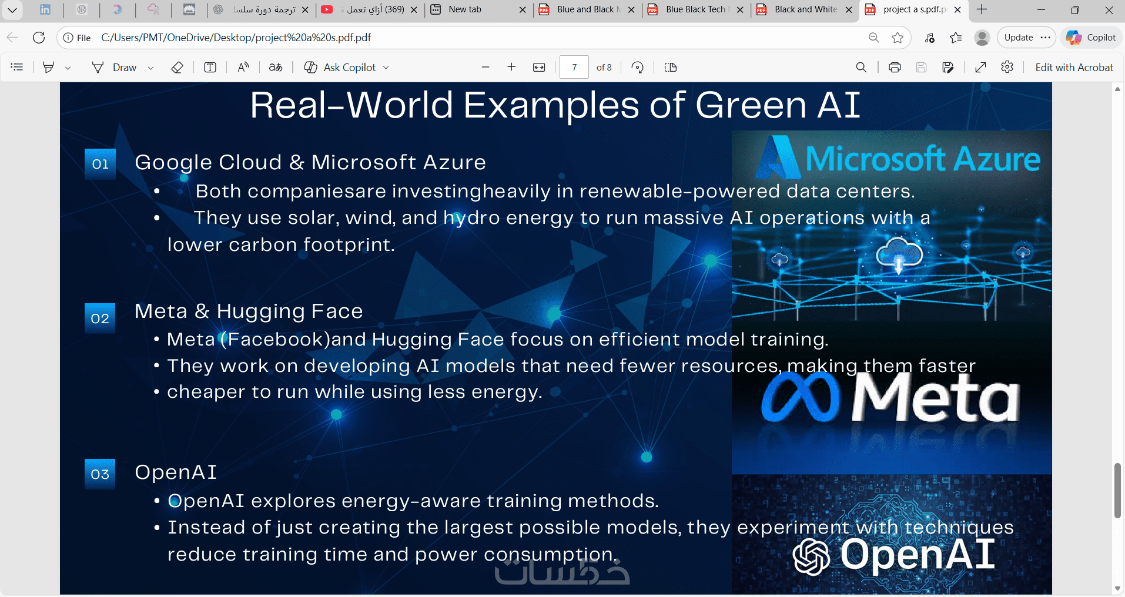Click the vertical scrollbar thumb
This screenshot has width=1125, height=597.
coord(1117,491)
